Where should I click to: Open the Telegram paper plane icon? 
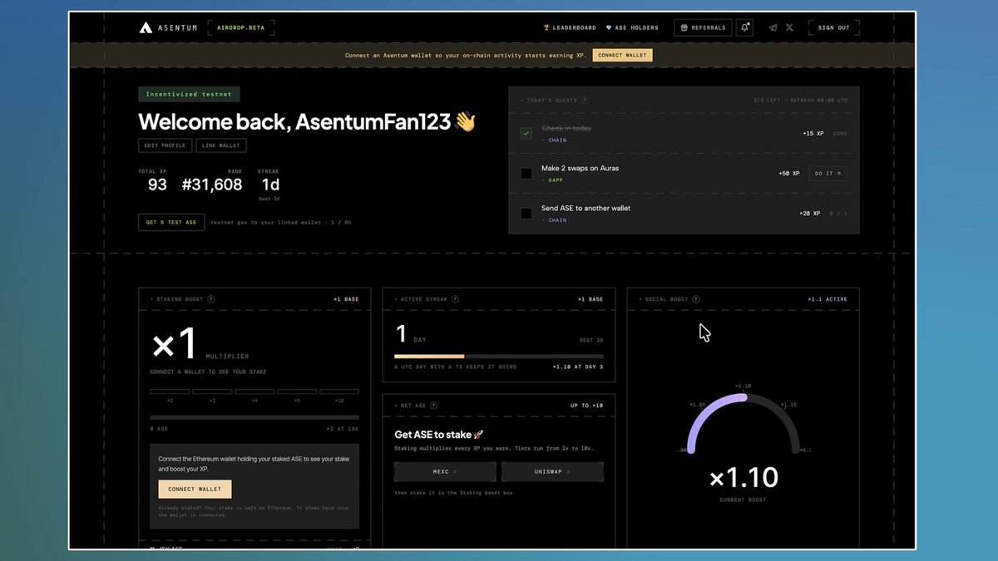coord(773,27)
